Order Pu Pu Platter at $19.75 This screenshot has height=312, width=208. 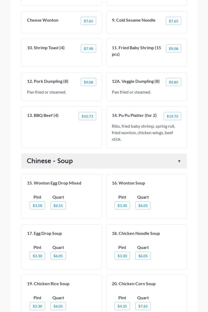pyautogui.click(x=172, y=116)
